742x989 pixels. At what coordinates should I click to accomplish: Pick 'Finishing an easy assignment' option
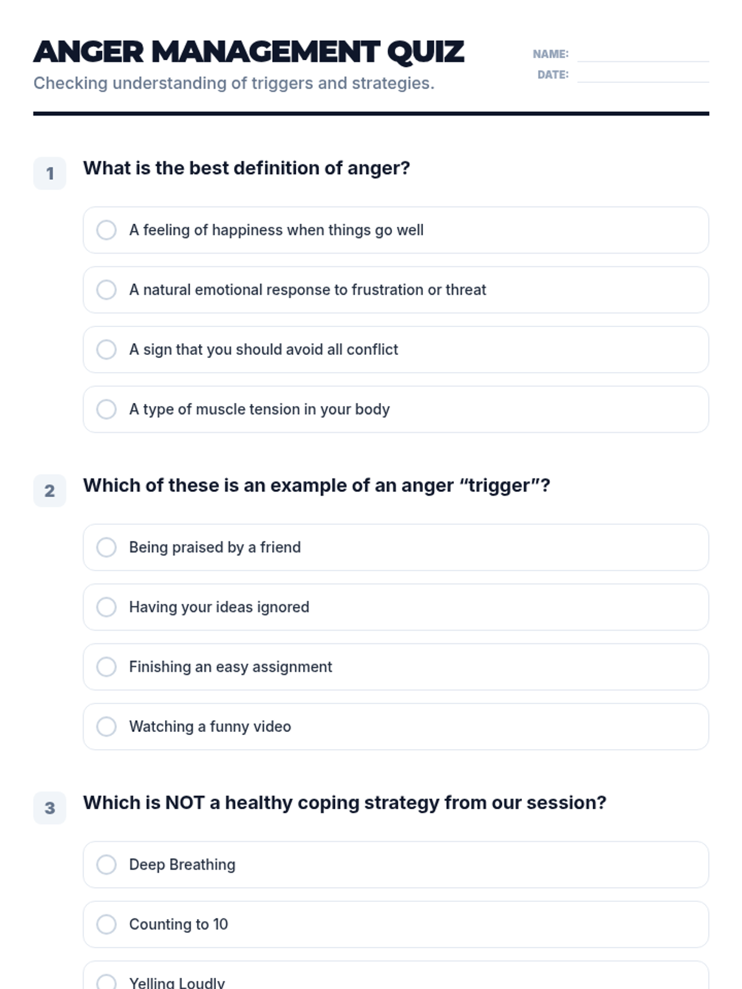pyautogui.click(x=396, y=667)
